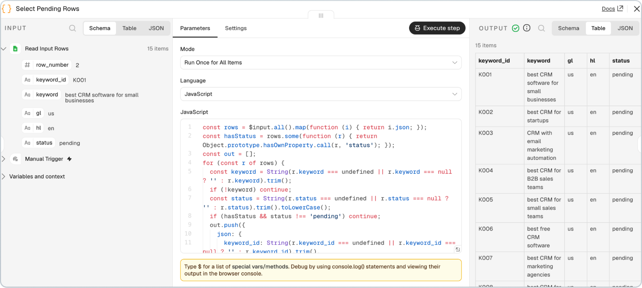Screen dimensions: 642x288
Task: Click inside the JavaScript code editor
Action: (x=321, y=186)
